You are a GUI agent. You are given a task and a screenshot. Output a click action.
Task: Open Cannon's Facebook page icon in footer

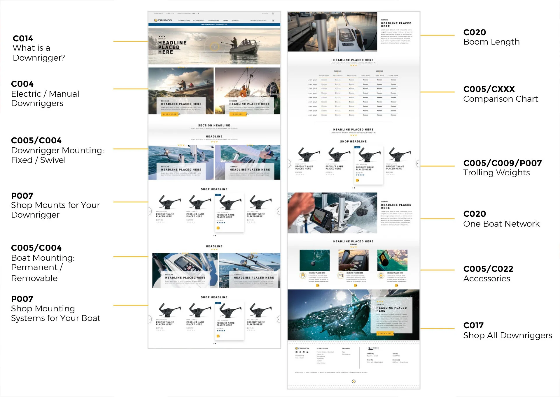296,352
